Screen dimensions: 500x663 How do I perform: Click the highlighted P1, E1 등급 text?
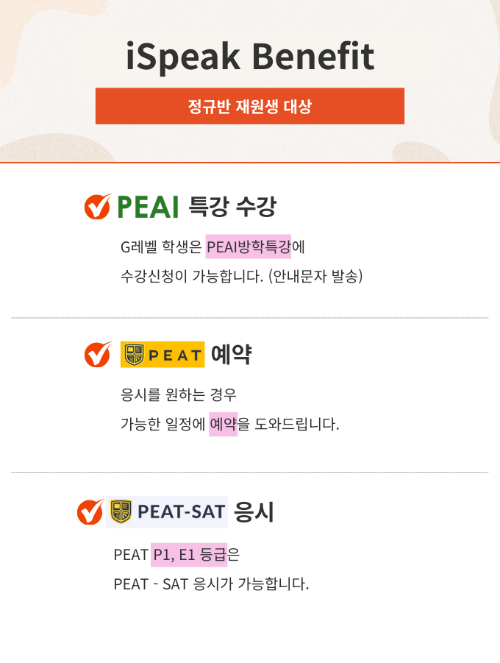pos(189,554)
